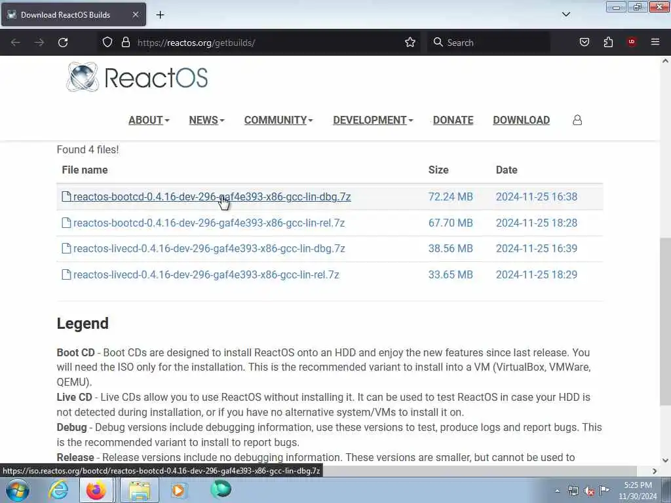Open the list all tabs chevron
This screenshot has height=503, width=671.
pyautogui.click(x=566, y=14)
